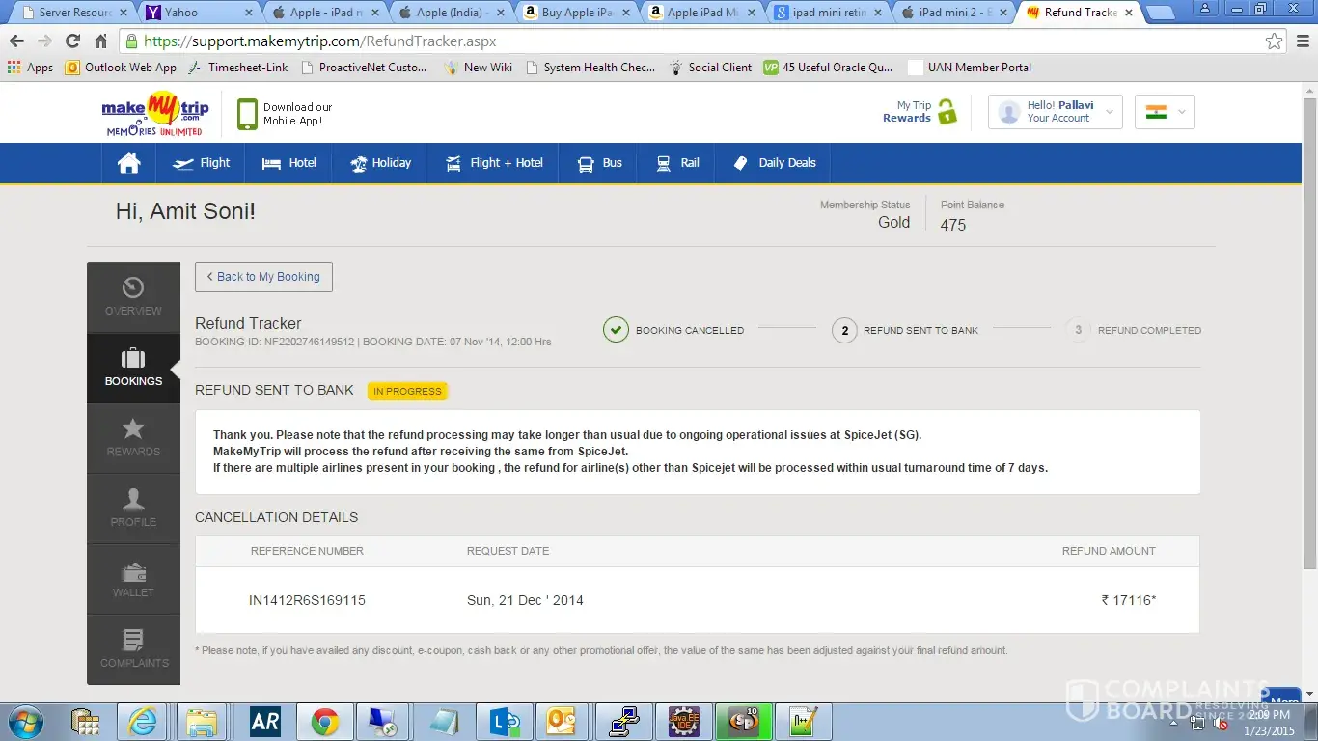
Task: Select the Flight menu item
Action: click(x=202, y=163)
